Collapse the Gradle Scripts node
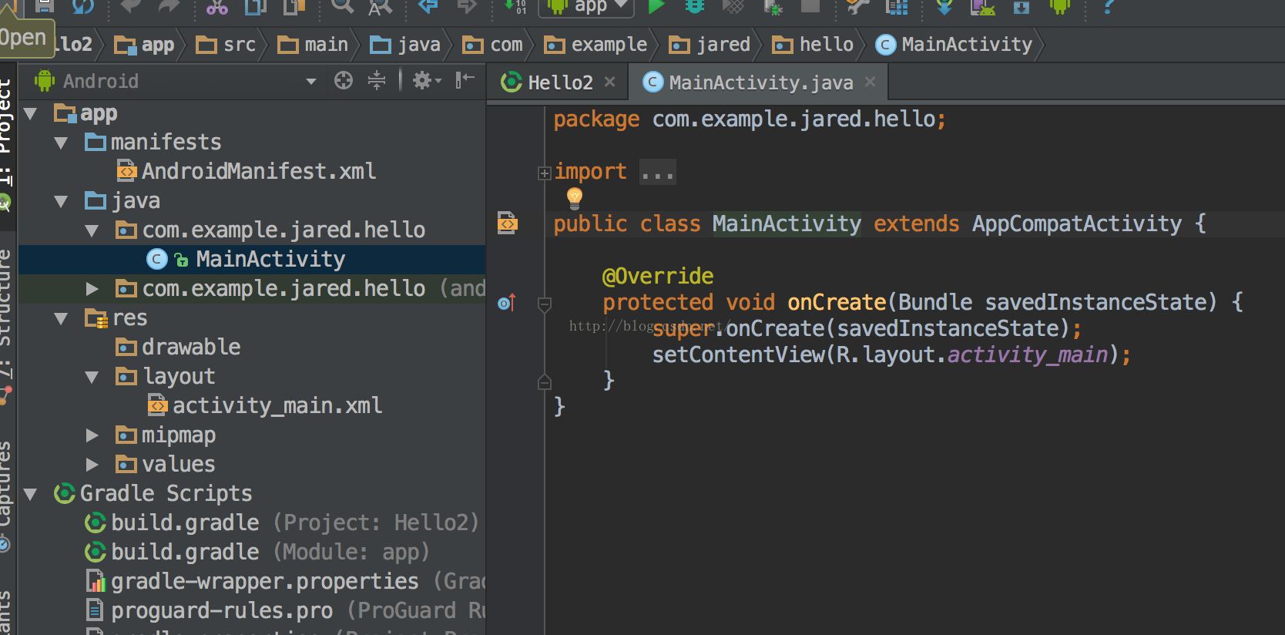The image size is (1285, 635). [x=31, y=495]
